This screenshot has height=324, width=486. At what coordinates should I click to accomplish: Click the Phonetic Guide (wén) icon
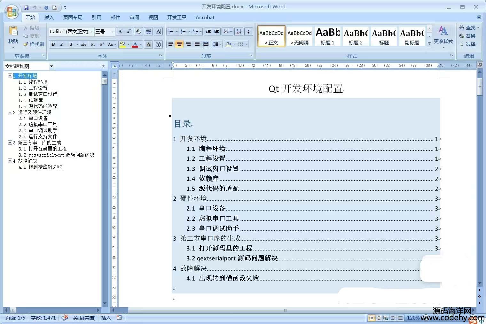point(148,31)
